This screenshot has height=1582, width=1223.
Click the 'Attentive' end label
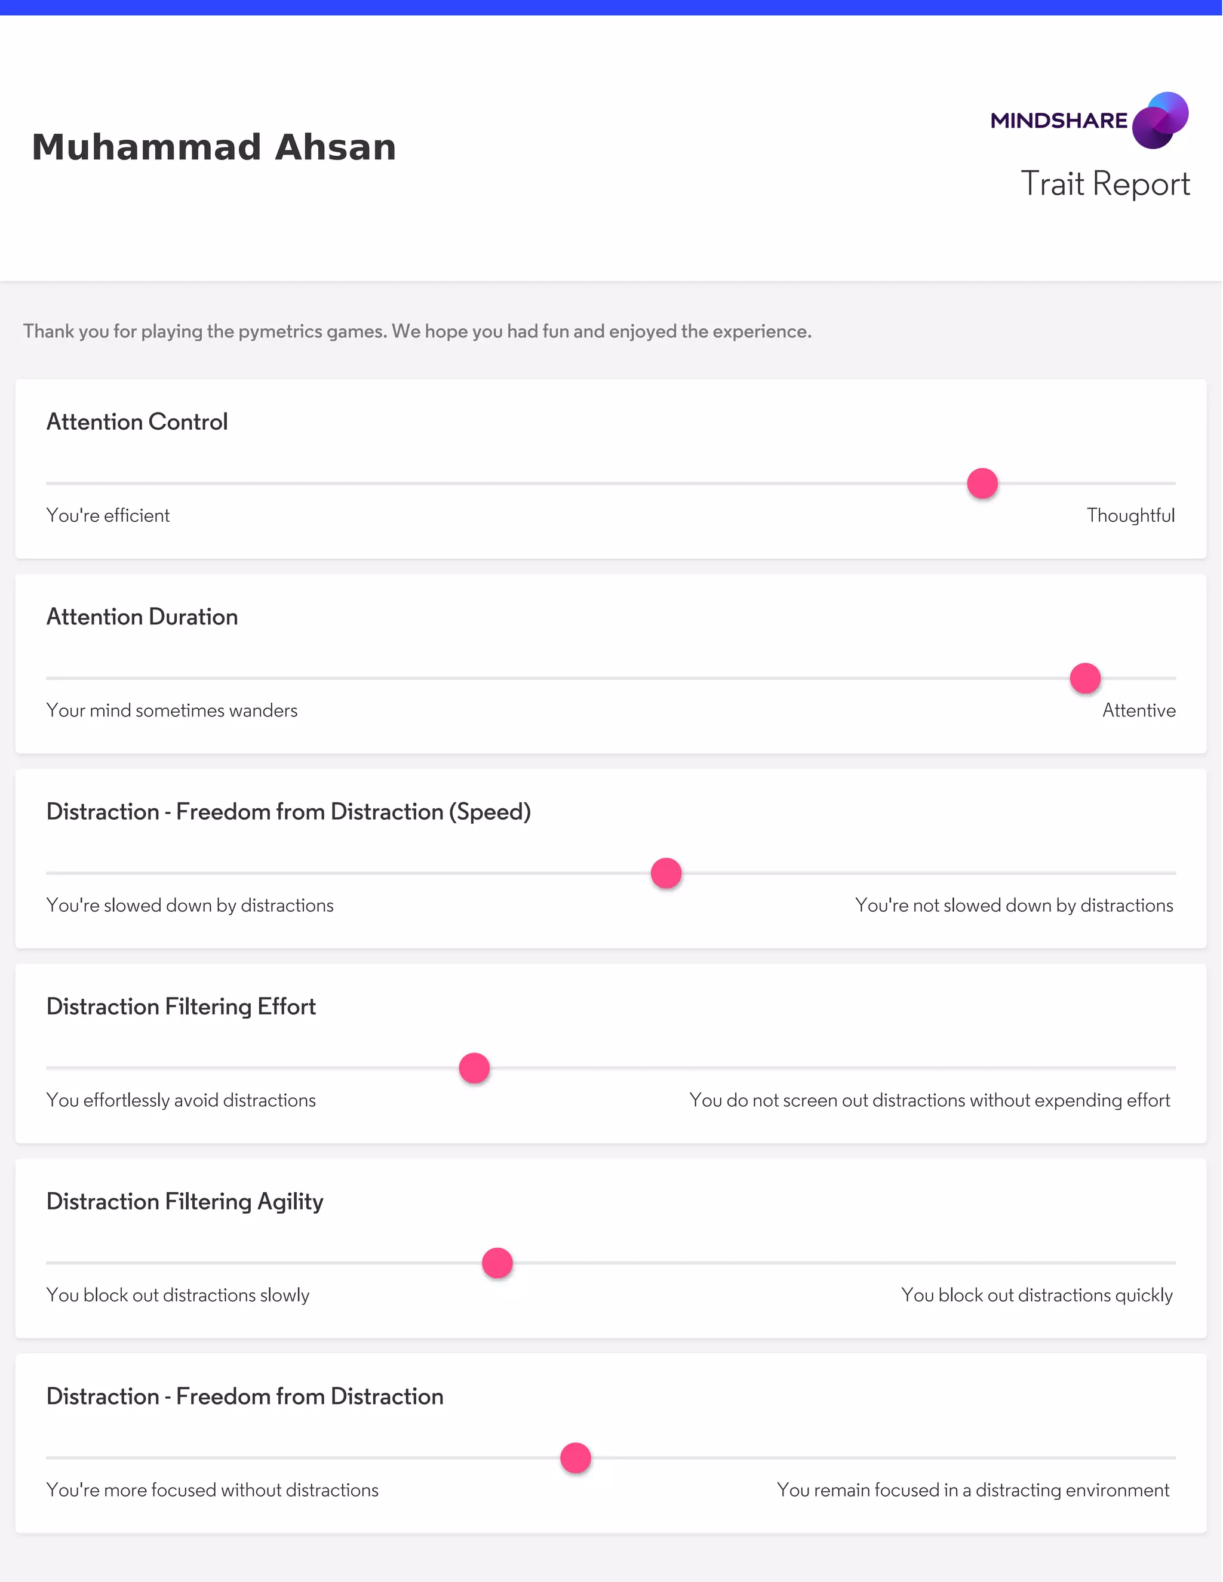(1138, 710)
